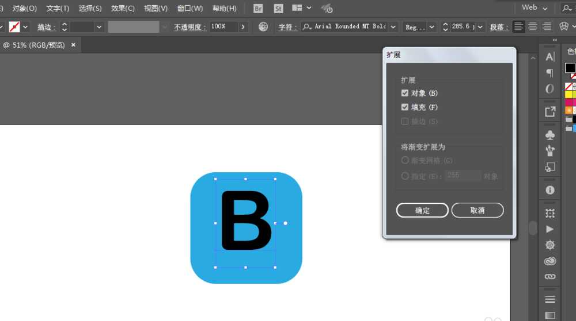Image resolution: width=576 pixels, height=321 pixels.
Task: Open the stroke weight dropdown
Action: click(x=99, y=27)
